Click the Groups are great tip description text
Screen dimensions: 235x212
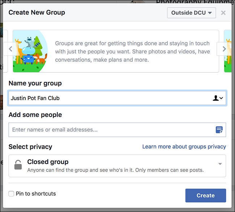point(132,51)
